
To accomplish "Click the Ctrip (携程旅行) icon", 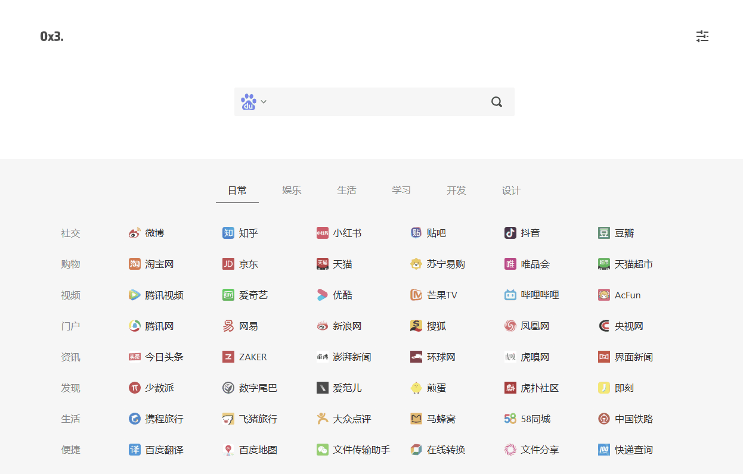I will pos(135,419).
